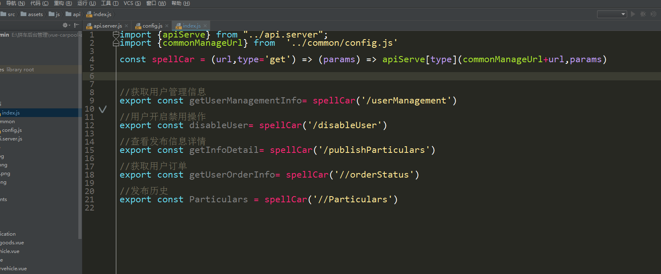This screenshot has height=274, width=661.
Task: Click the string '/publishParticulars'
Action: click(376, 150)
